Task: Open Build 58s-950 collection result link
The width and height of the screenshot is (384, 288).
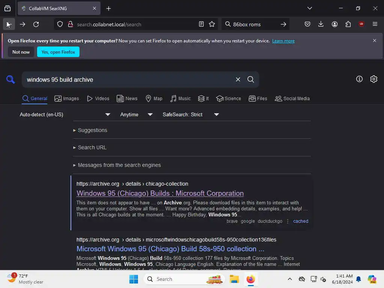Action: coord(170,249)
